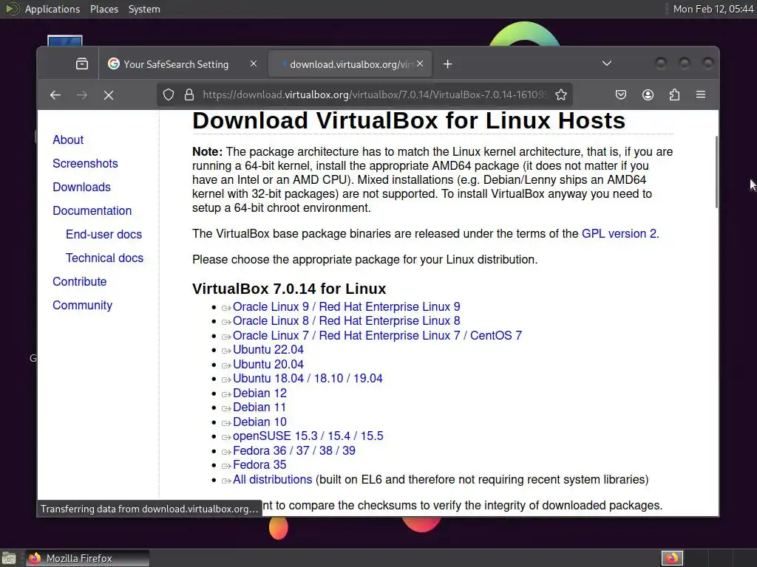Download the Fedora 35 package

(x=259, y=465)
